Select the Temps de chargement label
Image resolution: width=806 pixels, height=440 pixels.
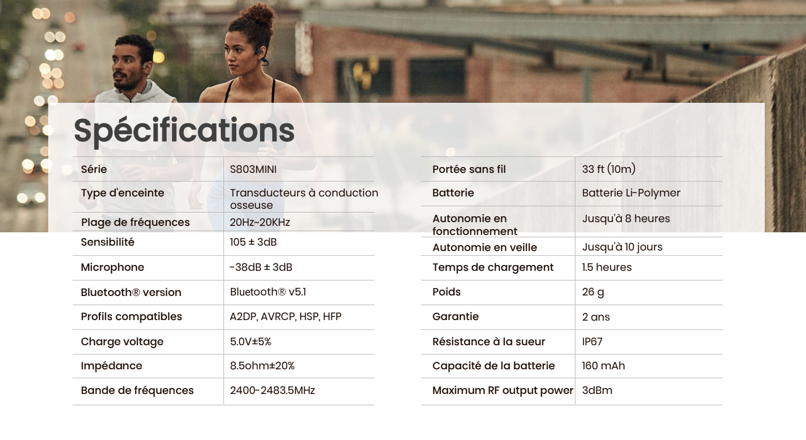coord(493,267)
